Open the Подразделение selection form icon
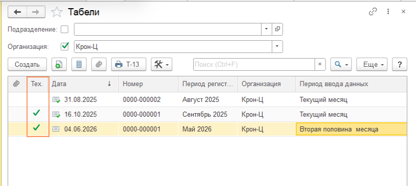 pos(278,30)
